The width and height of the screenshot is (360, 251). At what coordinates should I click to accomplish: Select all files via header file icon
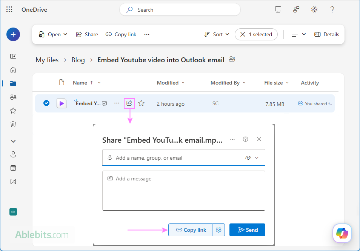(x=62, y=82)
